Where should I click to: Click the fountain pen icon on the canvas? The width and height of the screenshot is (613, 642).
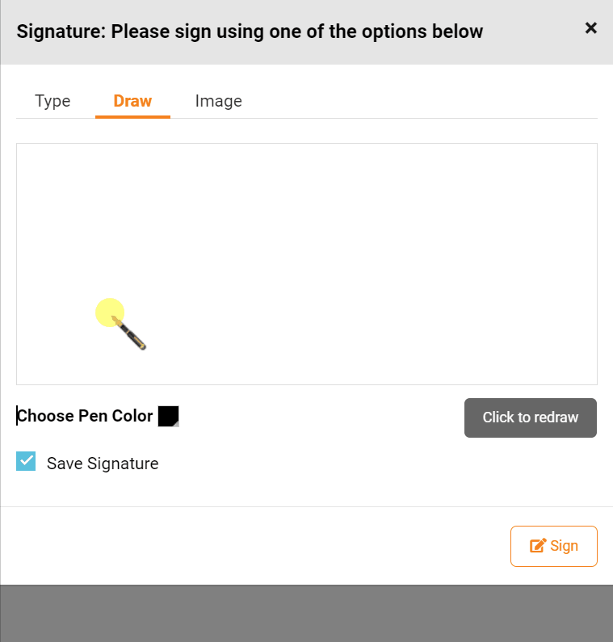132,334
